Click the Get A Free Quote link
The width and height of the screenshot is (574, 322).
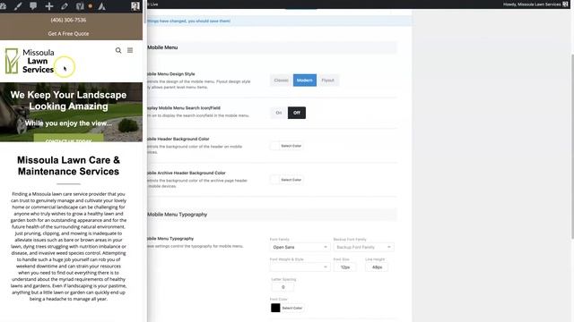point(68,34)
